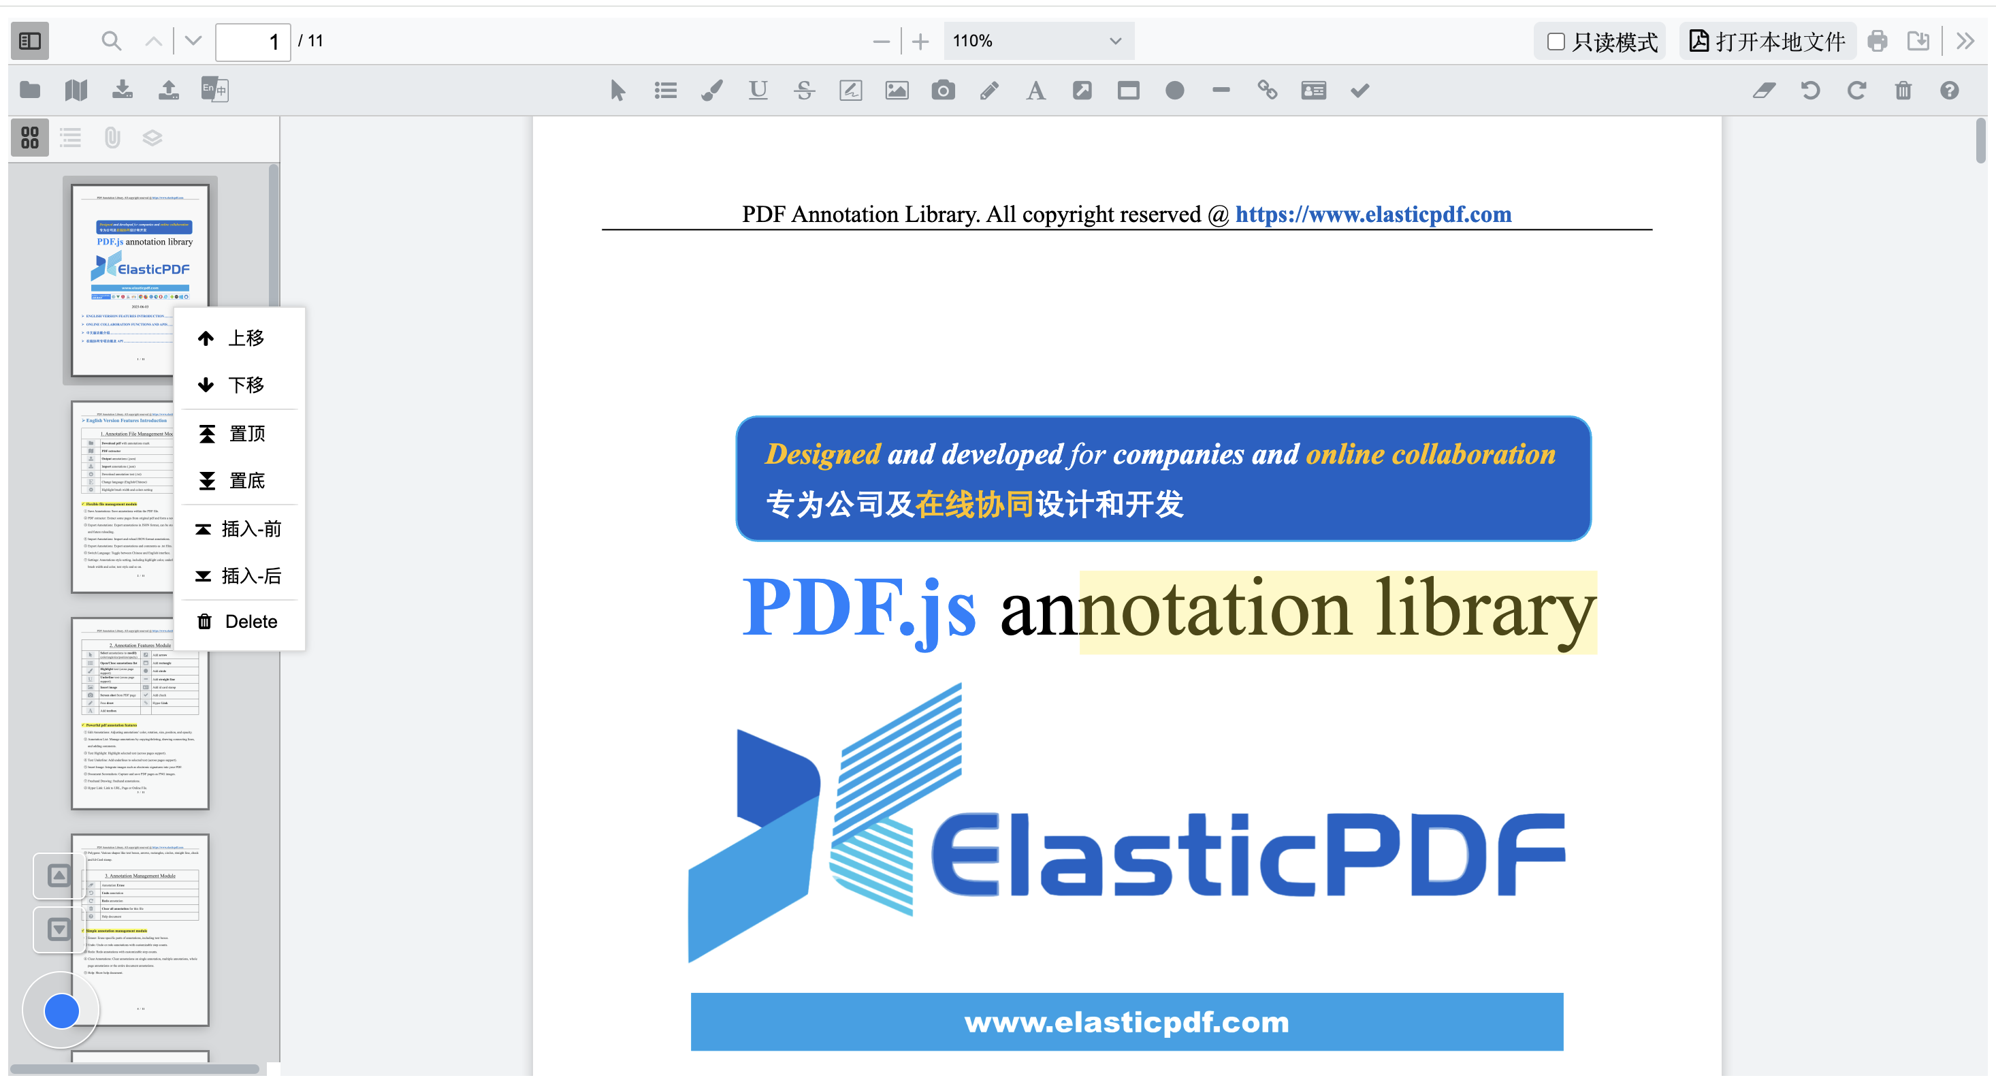The height and width of the screenshot is (1080, 1996).
Task: Expand the more tools double-chevron
Action: (x=1965, y=40)
